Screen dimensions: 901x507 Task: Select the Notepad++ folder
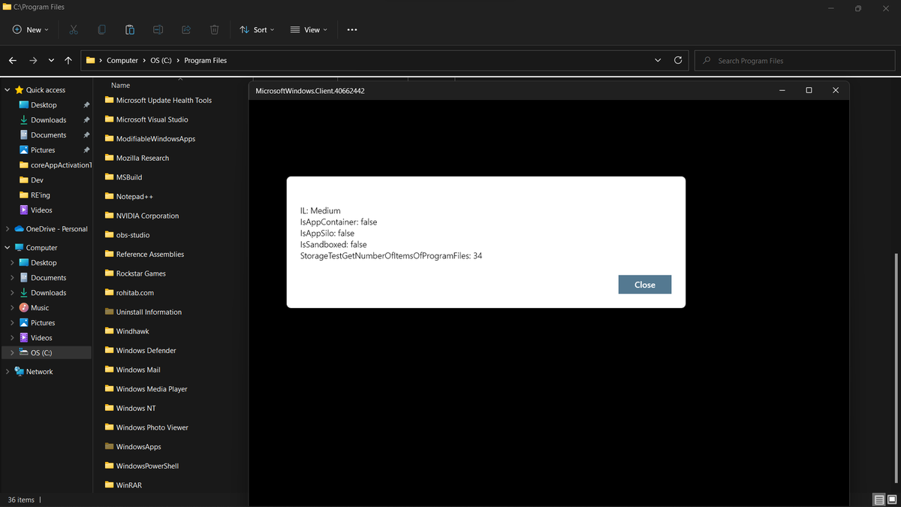tap(129, 197)
